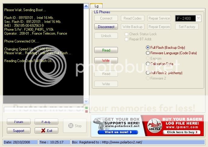Viewport: 208px width, 147px height.
Task: Click Changing Speed Up 921600 Bps line
Action: [29, 49]
